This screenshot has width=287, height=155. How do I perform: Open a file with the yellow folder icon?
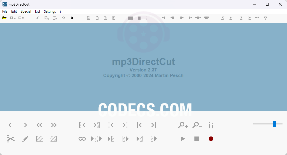[x=4, y=18]
